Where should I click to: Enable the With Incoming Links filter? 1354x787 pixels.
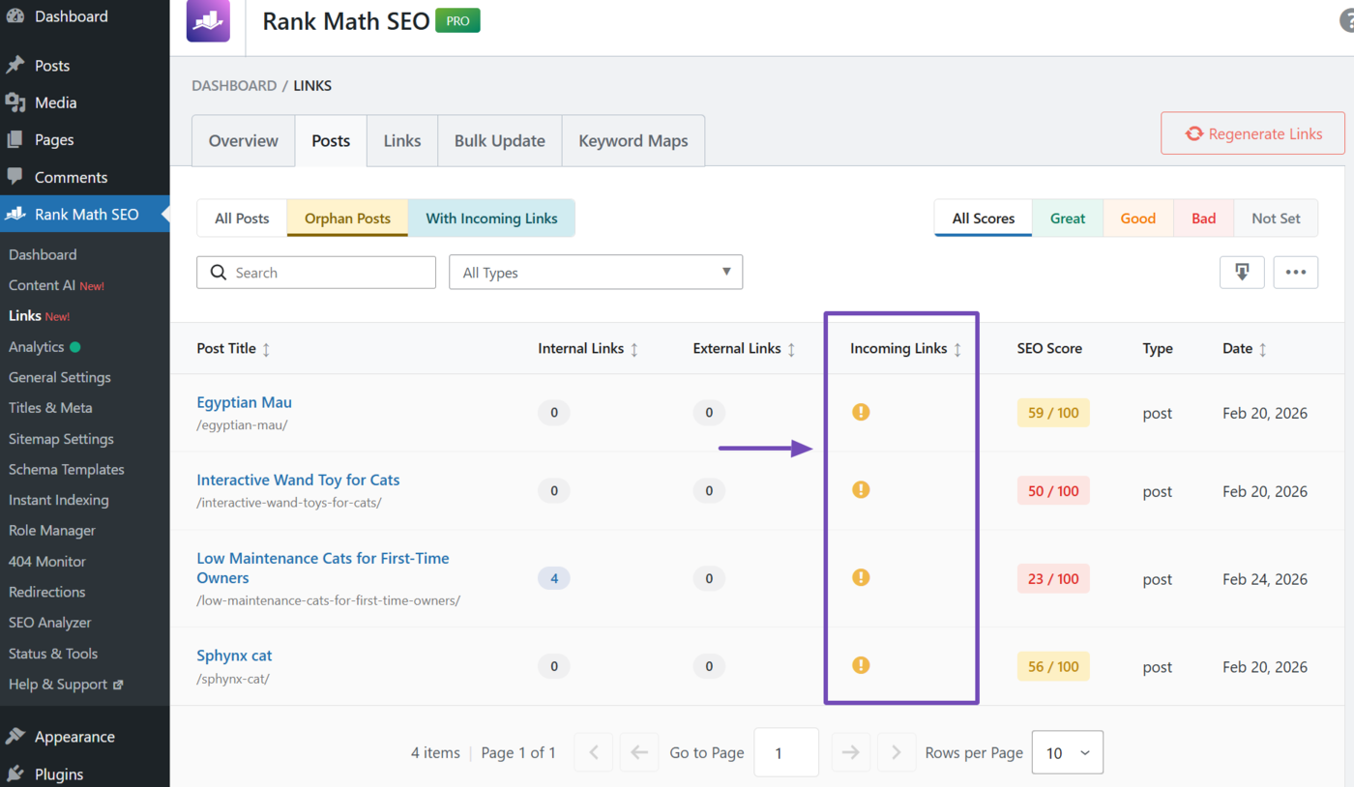click(x=491, y=218)
